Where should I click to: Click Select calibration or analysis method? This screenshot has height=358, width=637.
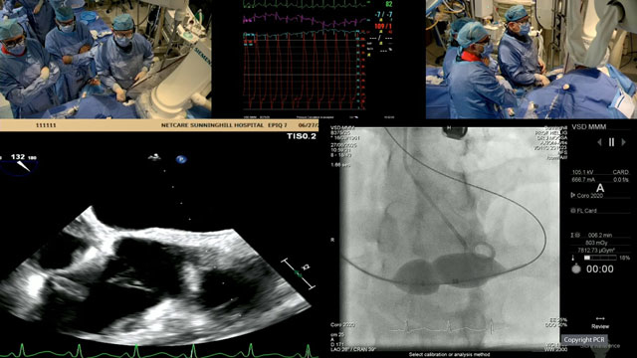(449, 354)
